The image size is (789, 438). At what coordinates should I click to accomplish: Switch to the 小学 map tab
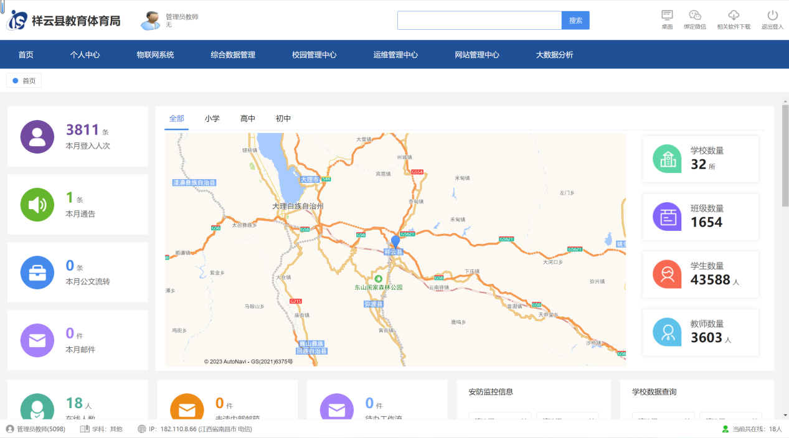pyautogui.click(x=212, y=118)
